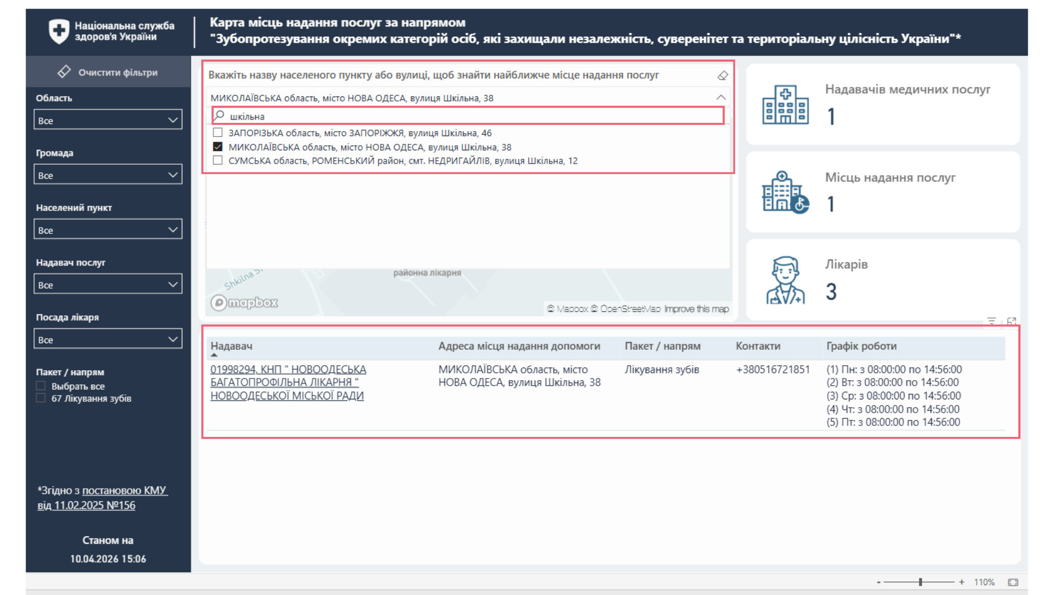Click the районна лікарня map label
This screenshot has height=595, width=1058.
[427, 273]
